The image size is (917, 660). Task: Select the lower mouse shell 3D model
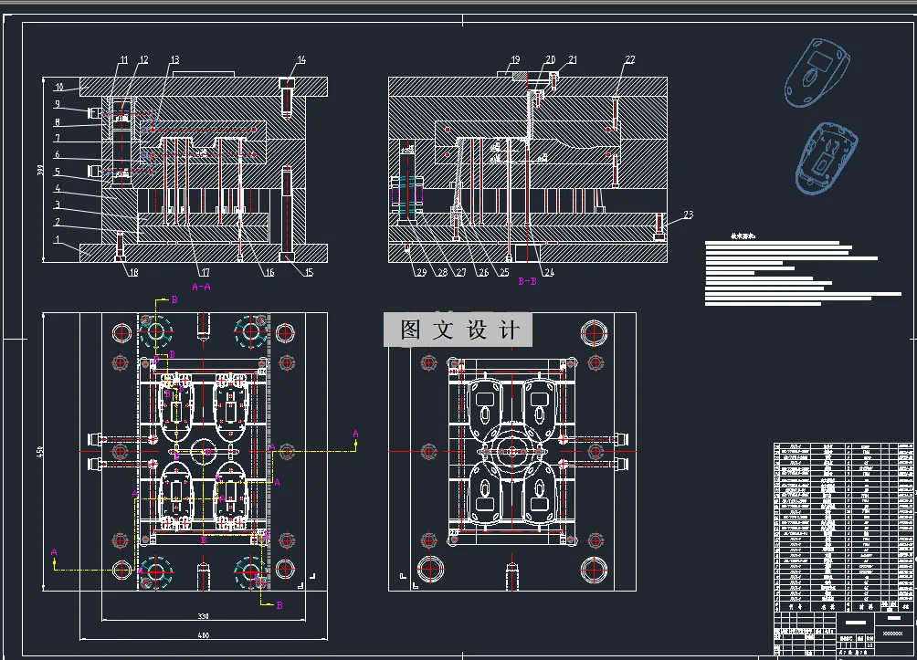point(825,158)
